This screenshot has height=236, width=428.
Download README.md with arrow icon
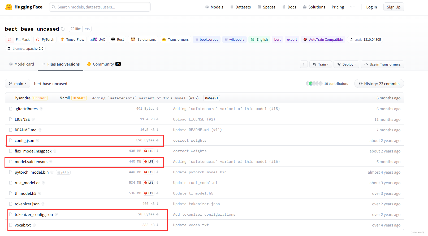(x=157, y=130)
